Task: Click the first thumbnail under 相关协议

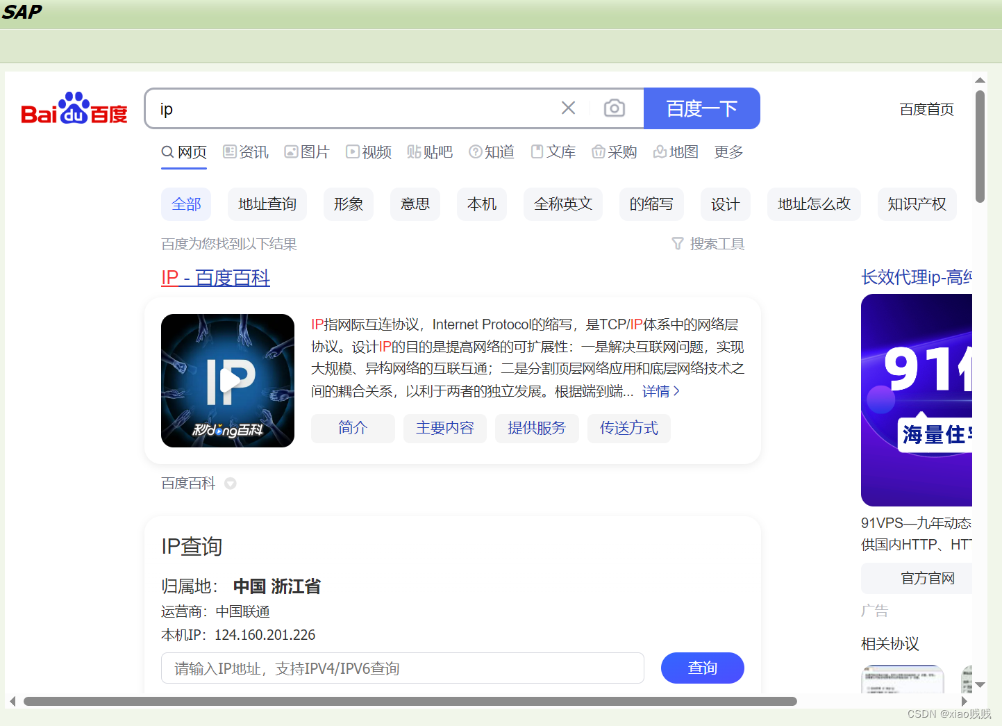Action: pyautogui.click(x=903, y=679)
